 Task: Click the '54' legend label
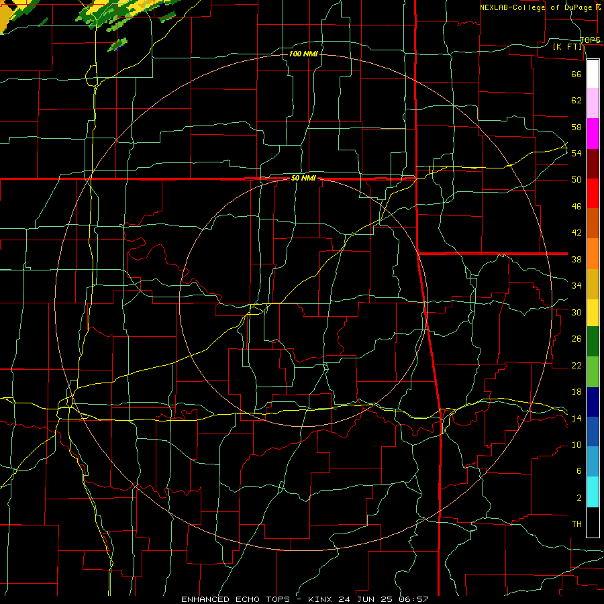click(x=576, y=153)
